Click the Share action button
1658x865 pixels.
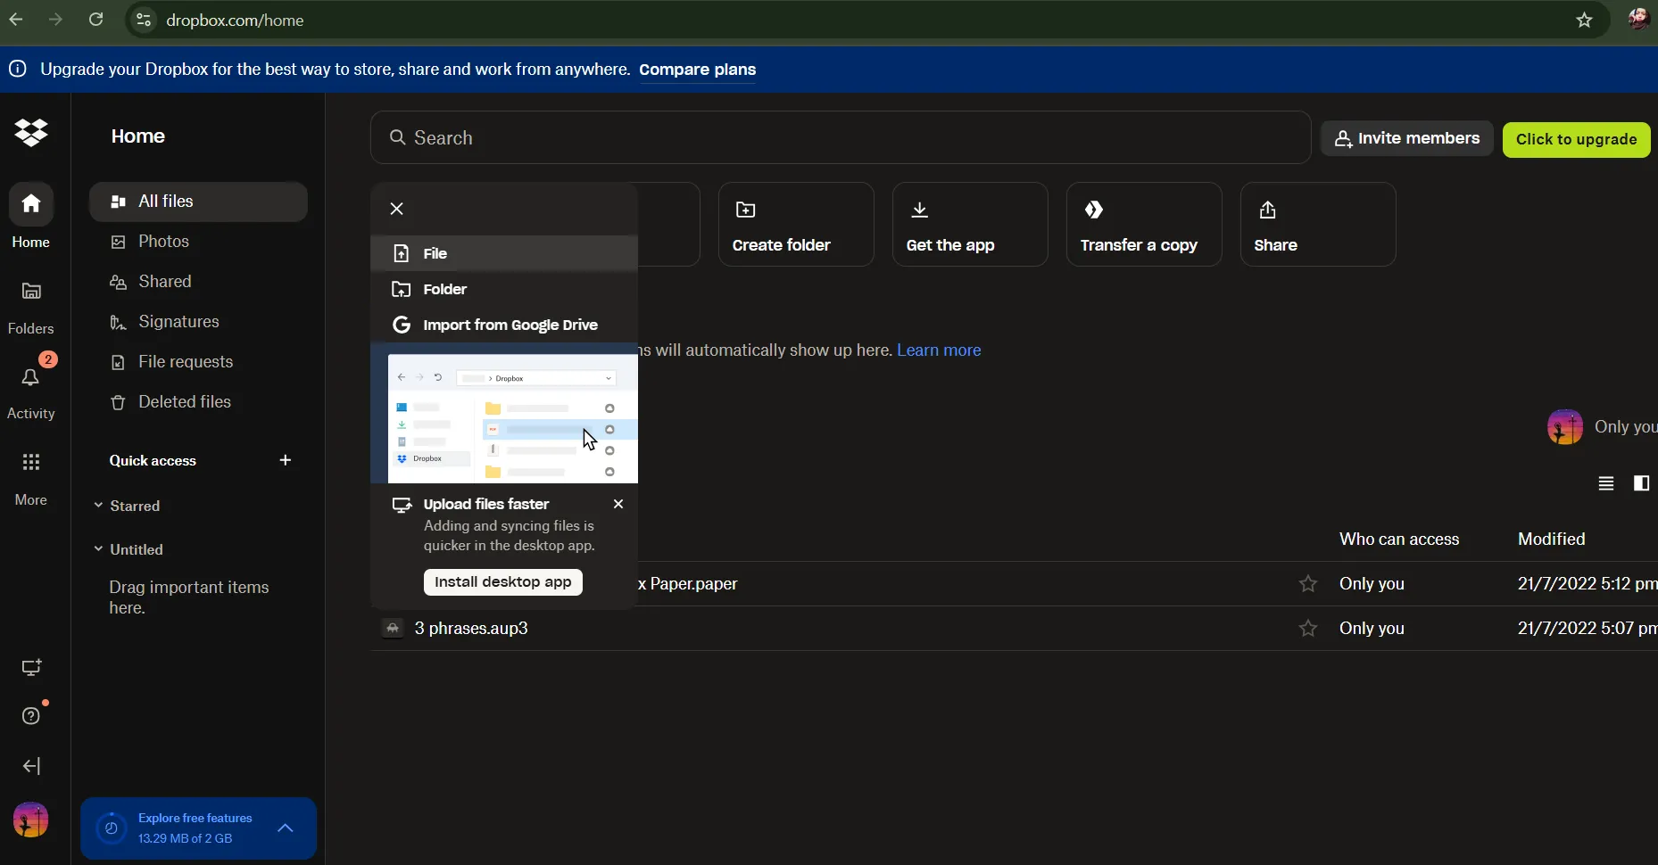tap(1318, 225)
